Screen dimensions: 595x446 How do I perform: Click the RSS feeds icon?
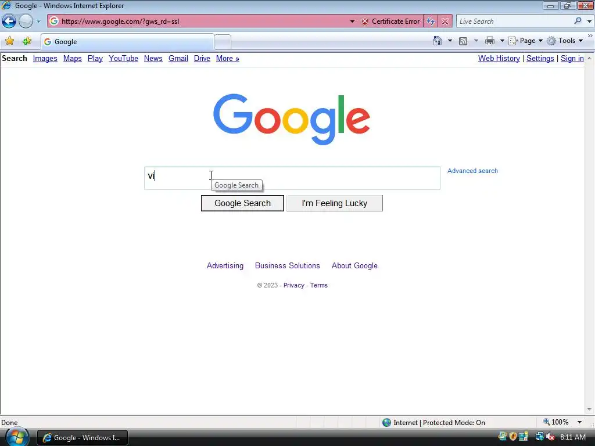point(463,41)
